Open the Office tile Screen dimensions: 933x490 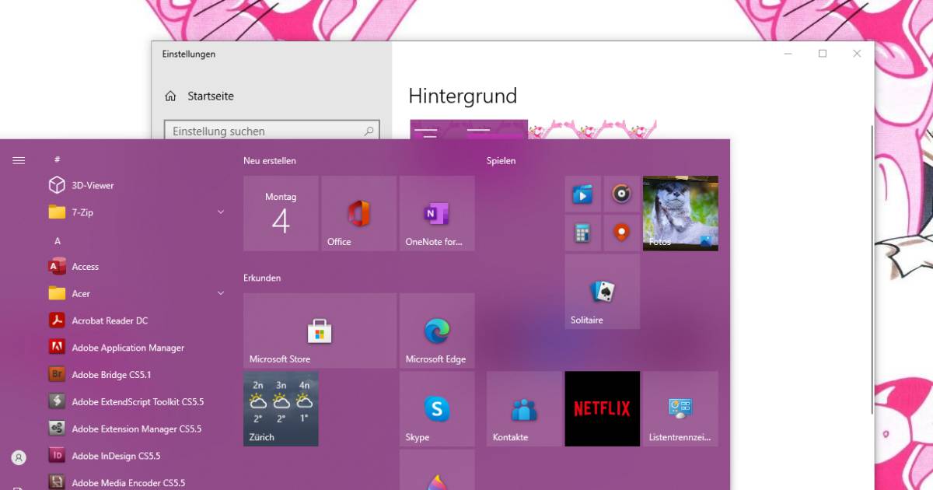point(358,213)
